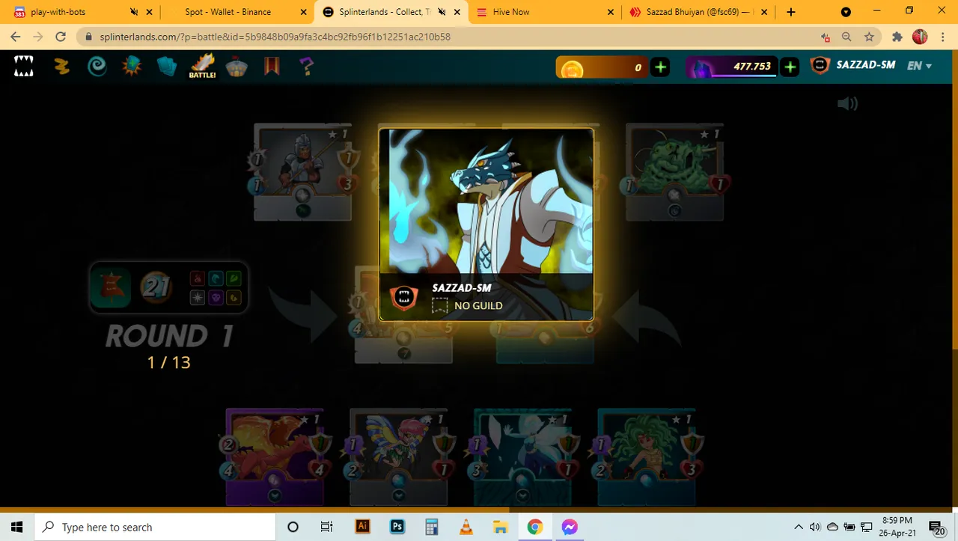Image resolution: width=958 pixels, height=541 pixels.
Task: Click the NO GUILD label
Action: (x=478, y=305)
